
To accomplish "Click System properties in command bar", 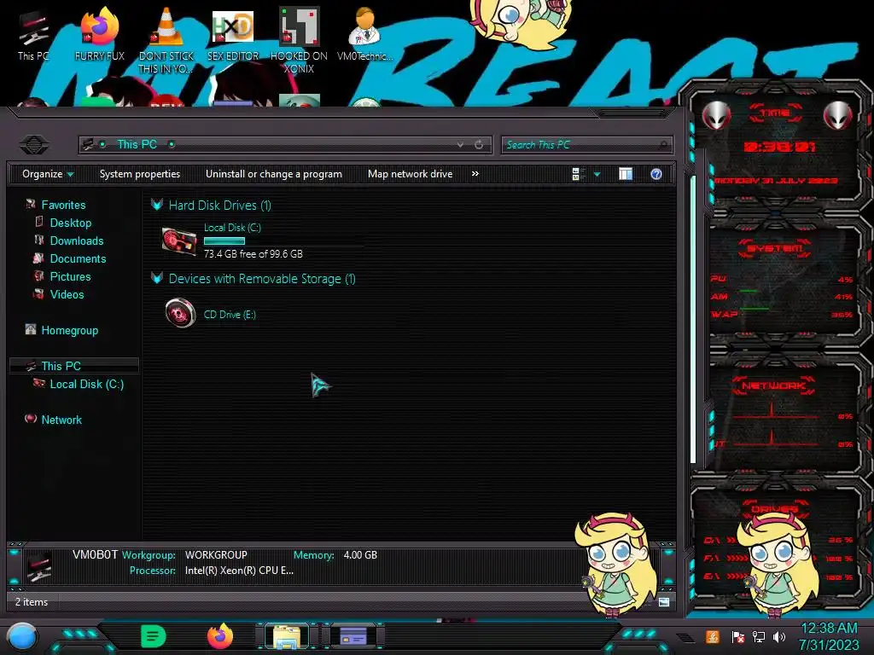I will pos(140,174).
